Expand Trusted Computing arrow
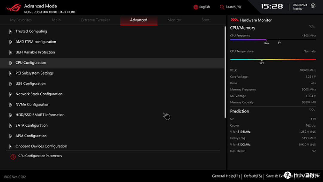 (x=11, y=31)
